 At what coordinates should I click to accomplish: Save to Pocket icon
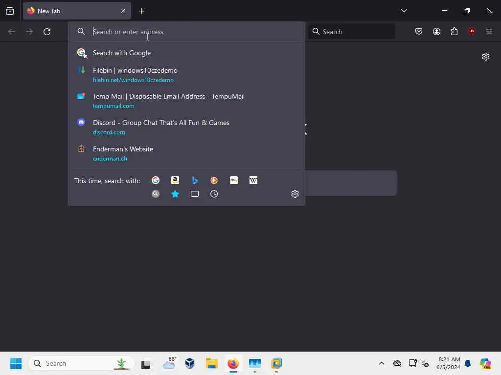point(419,31)
